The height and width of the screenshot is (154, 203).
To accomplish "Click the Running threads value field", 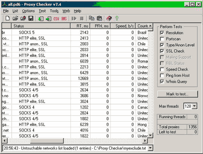I will (x=192, y=117).
